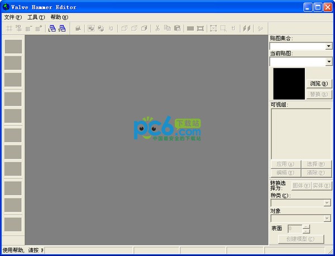Image resolution: width=335 pixels, height=256 pixels.
Task: Click the save window state icon
Action: tap(62, 29)
